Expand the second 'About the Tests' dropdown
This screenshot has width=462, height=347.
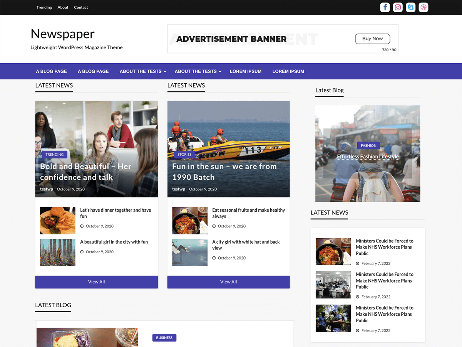pos(220,71)
